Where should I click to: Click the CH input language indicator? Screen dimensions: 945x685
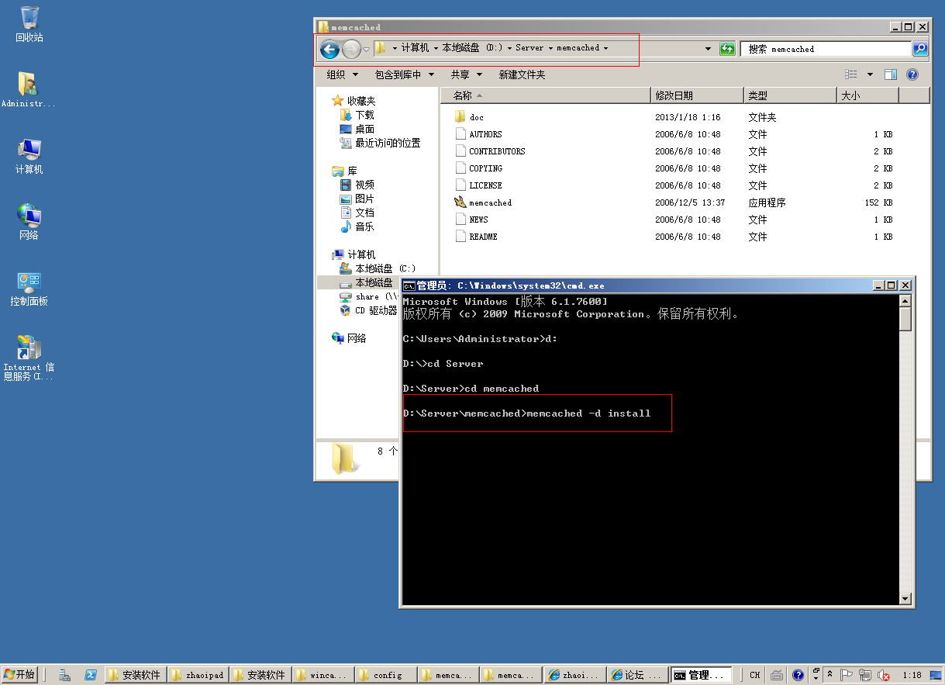754,675
